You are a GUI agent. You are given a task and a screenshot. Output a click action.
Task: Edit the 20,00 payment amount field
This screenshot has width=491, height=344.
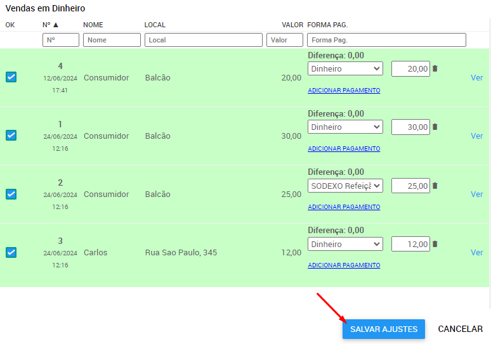click(x=410, y=68)
